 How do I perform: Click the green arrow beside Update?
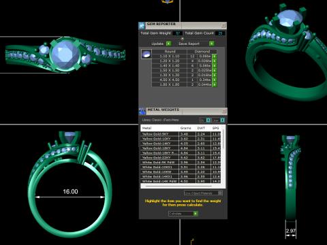pos(168,44)
